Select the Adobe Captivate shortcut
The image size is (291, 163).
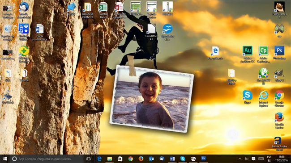(263, 54)
